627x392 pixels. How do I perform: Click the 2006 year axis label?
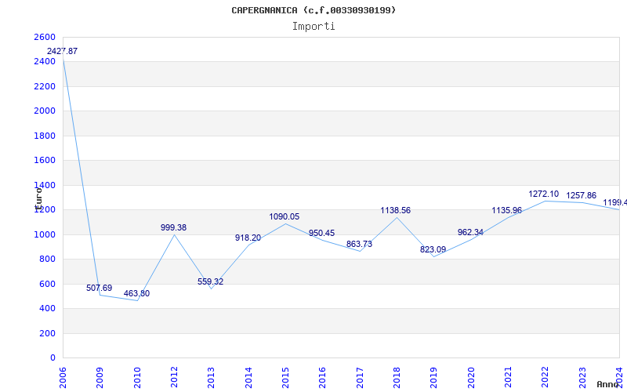point(63,378)
